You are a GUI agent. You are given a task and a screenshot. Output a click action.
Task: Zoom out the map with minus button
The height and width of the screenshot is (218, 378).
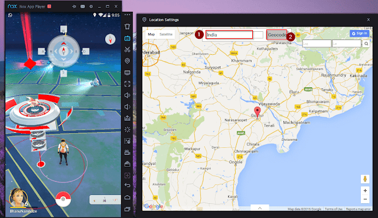tap(365, 199)
